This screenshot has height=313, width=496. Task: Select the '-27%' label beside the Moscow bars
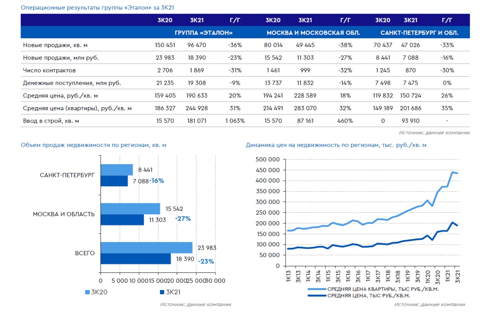tap(183, 219)
